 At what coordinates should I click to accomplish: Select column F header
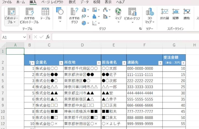tap(144, 45)
